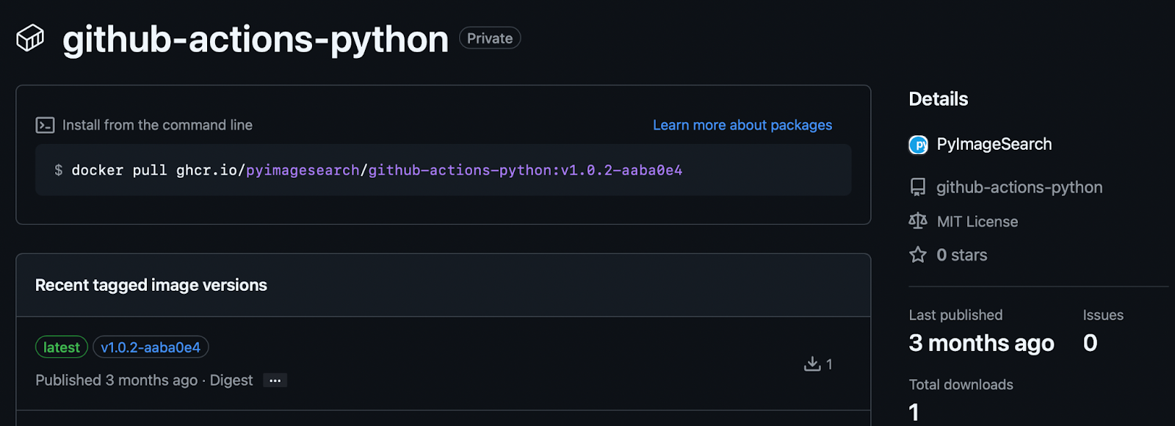Select the latest tag label
Viewport: 1175px width, 426px height.
pyautogui.click(x=62, y=347)
